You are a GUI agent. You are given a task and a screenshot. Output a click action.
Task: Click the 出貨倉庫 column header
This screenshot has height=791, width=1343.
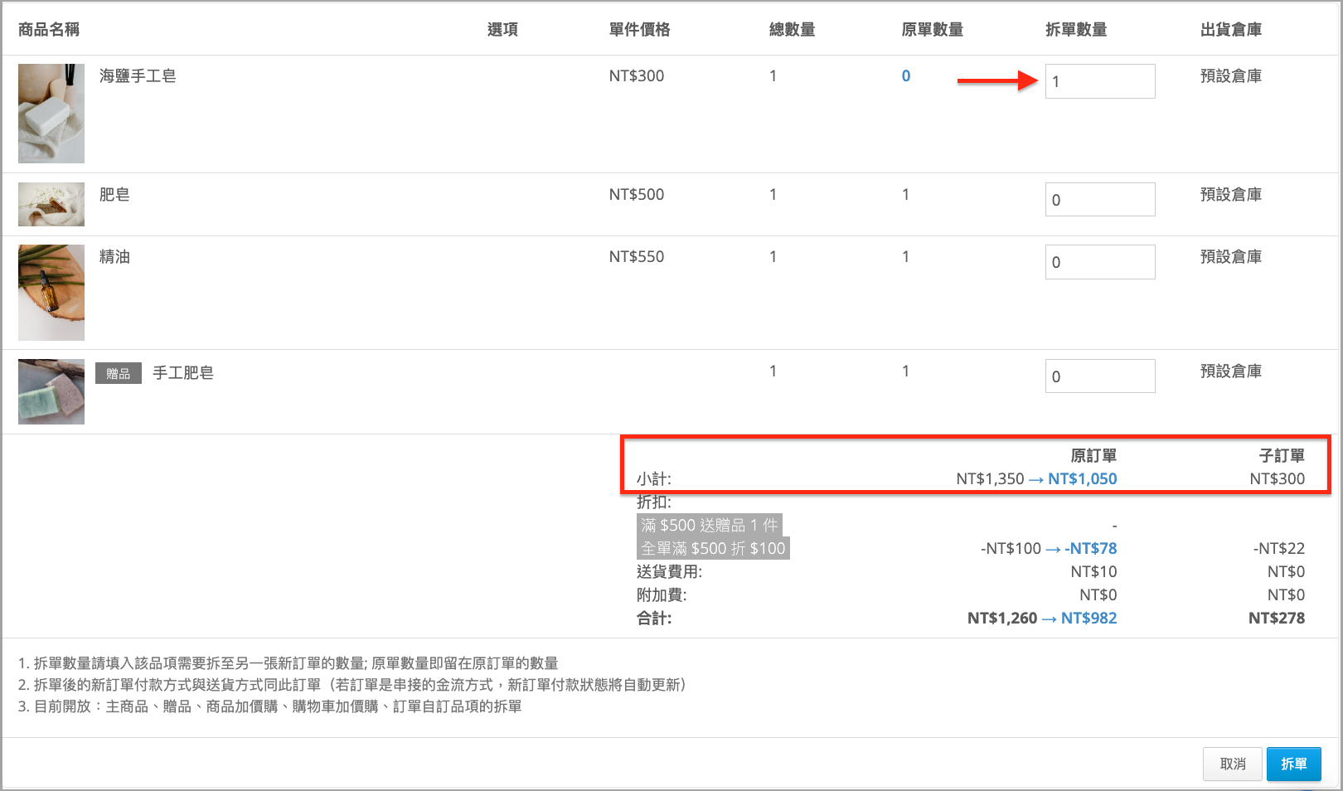[1231, 30]
